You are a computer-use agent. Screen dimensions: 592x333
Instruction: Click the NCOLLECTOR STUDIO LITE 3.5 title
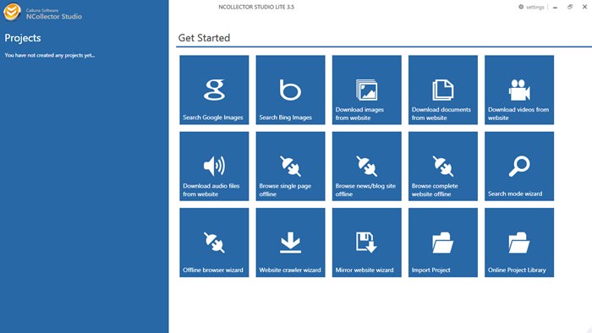(256, 7)
